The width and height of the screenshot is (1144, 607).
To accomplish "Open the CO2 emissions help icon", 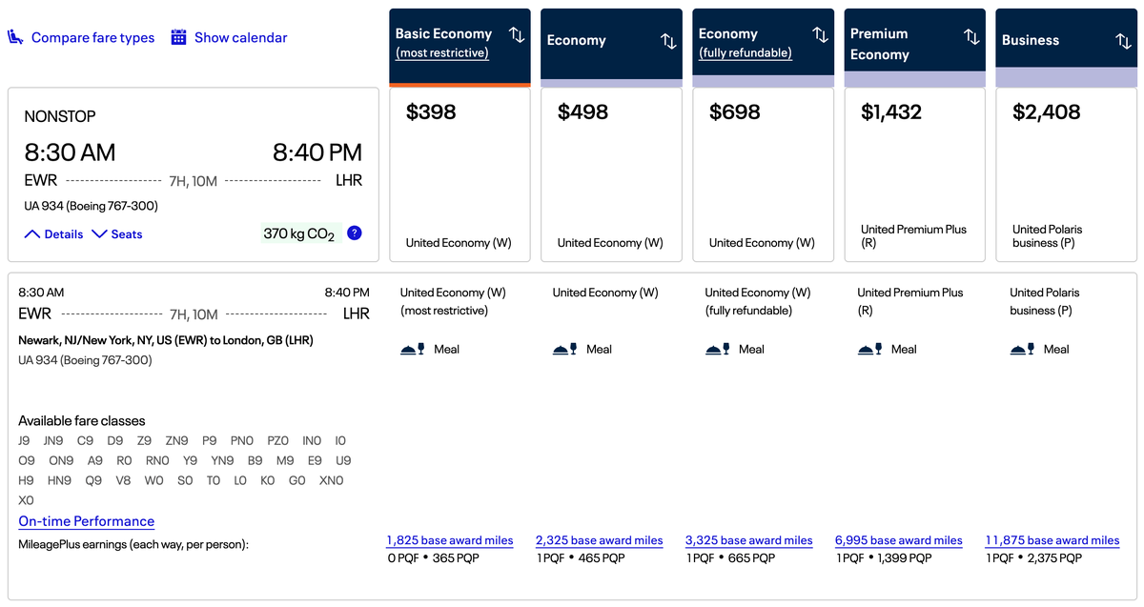I will coord(354,233).
